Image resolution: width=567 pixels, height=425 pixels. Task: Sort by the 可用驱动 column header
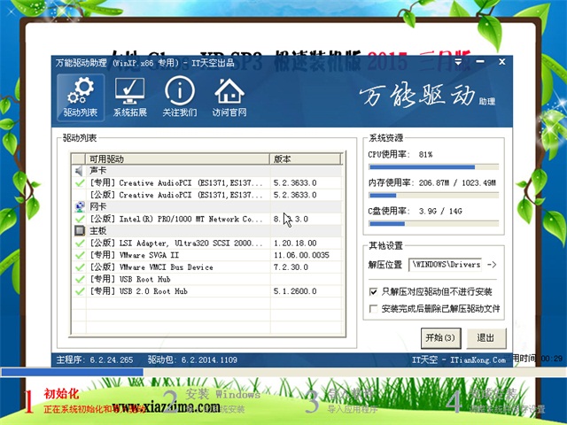pos(168,158)
